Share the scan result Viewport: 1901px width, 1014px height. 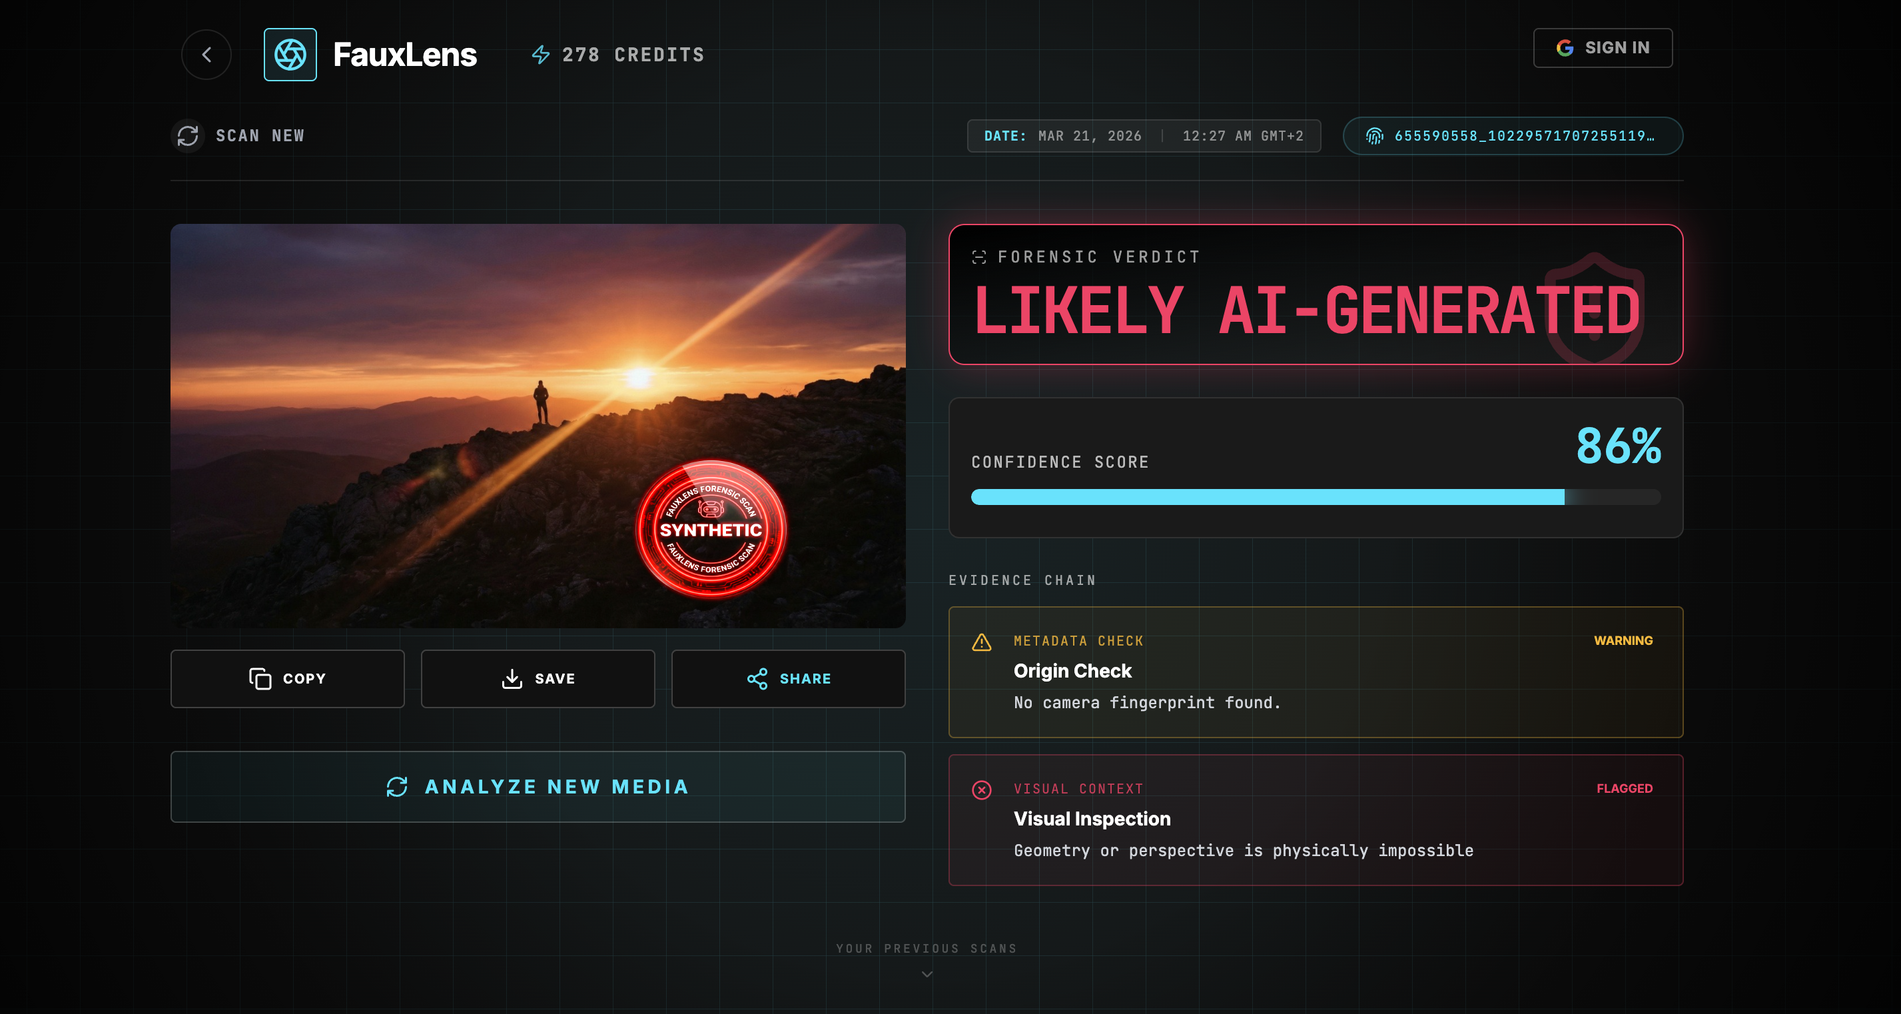click(x=787, y=678)
